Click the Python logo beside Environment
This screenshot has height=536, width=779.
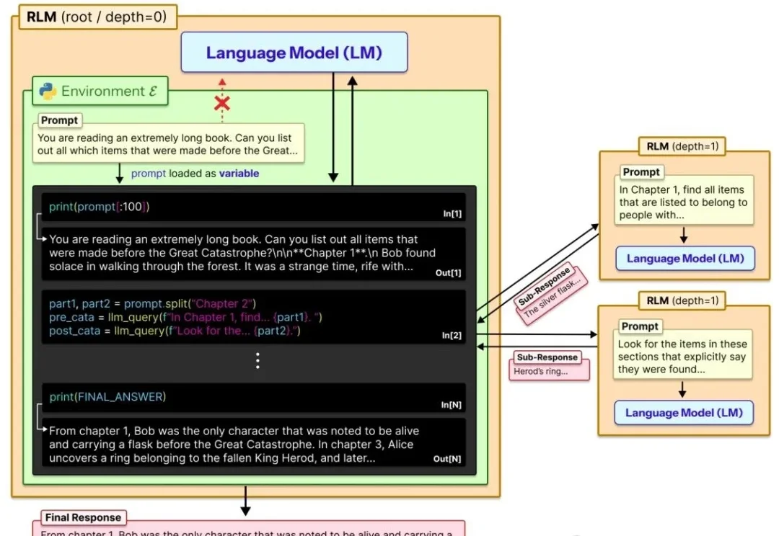coord(48,91)
